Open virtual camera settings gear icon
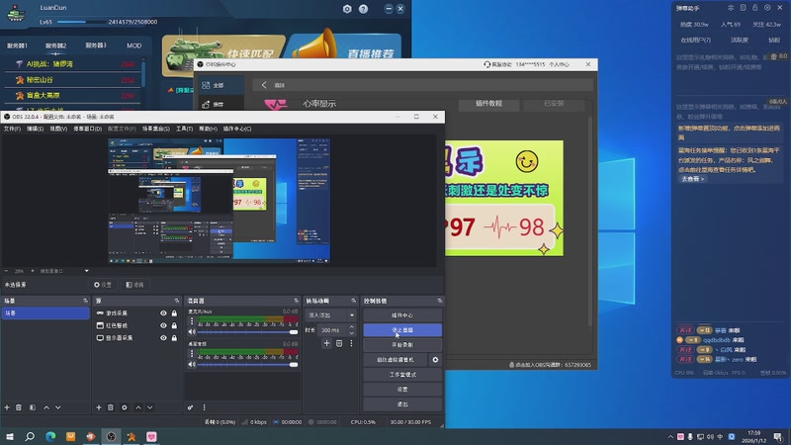 435,360
